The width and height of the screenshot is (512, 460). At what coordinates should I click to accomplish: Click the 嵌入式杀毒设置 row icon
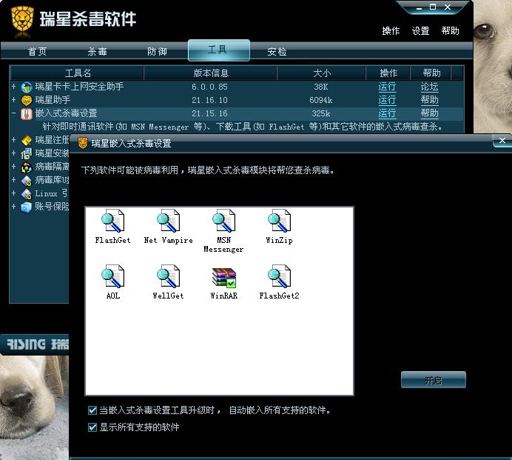coord(27,114)
